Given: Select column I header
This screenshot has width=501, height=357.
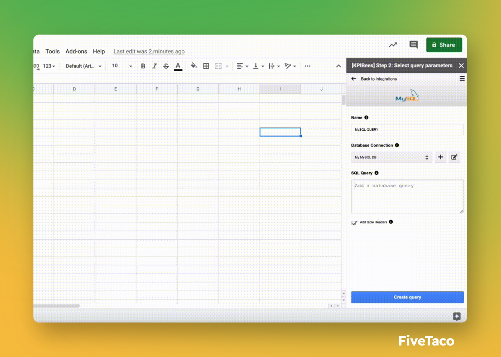Looking at the screenshot, I should click(280, 89).
